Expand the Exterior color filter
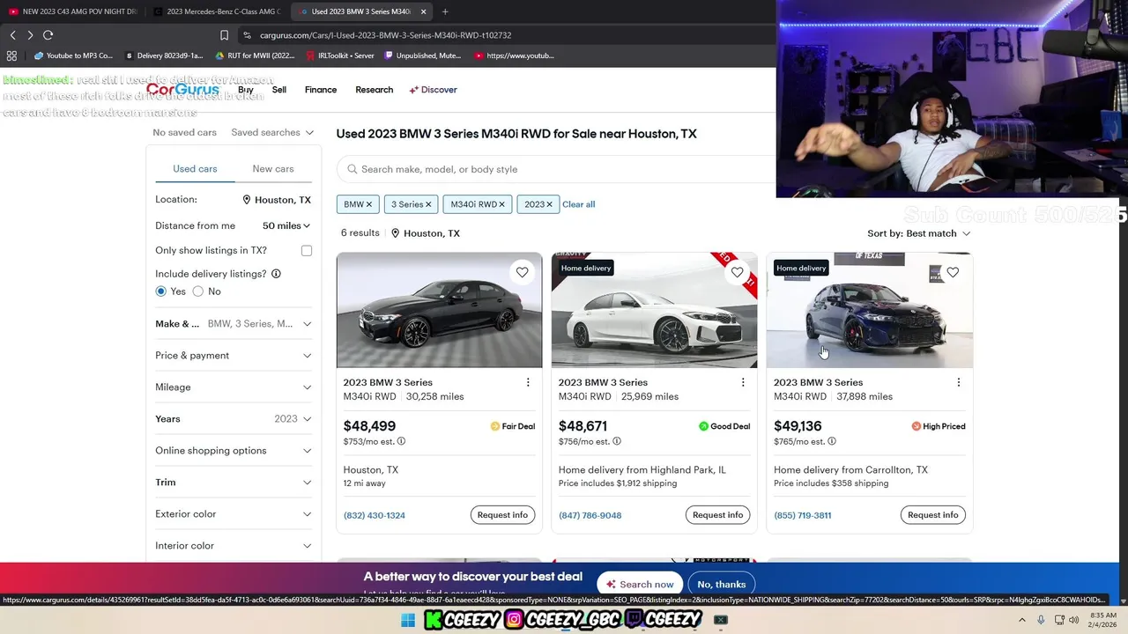This screenshot has height=634, width=1128. coord(234,514)
